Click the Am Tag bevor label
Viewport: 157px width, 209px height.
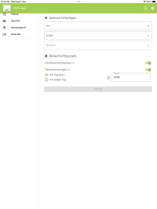click(x=57, y=75)
